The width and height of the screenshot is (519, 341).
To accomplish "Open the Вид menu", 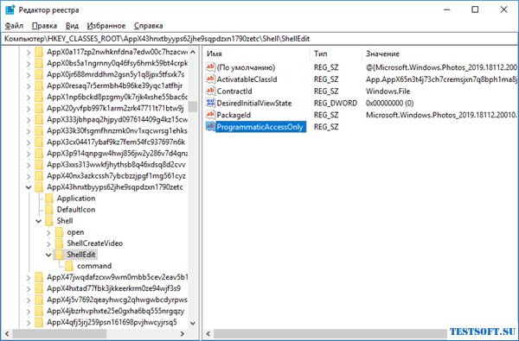I will 72,26.
